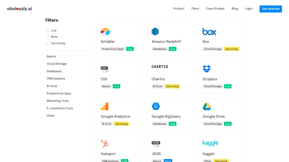Filter by Marketing Tools category
The image size is (289, 162).
(x=58, y=101)
